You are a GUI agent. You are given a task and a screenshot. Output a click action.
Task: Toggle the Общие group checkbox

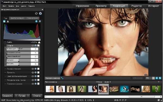(x=38, y=45)
